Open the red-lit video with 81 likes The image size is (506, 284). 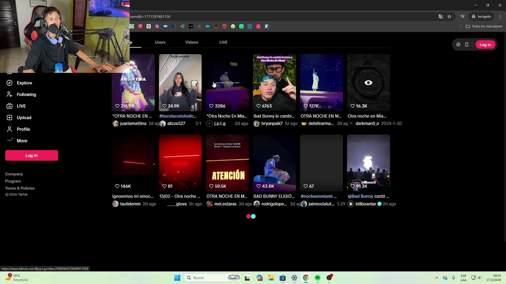pyautogui.click(x=180, y=163)
